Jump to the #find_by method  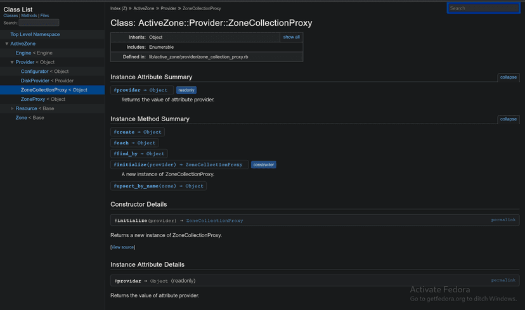(x=126, y=153)
